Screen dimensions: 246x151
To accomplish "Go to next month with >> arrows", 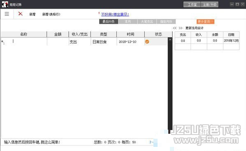I will click(181, 28).
